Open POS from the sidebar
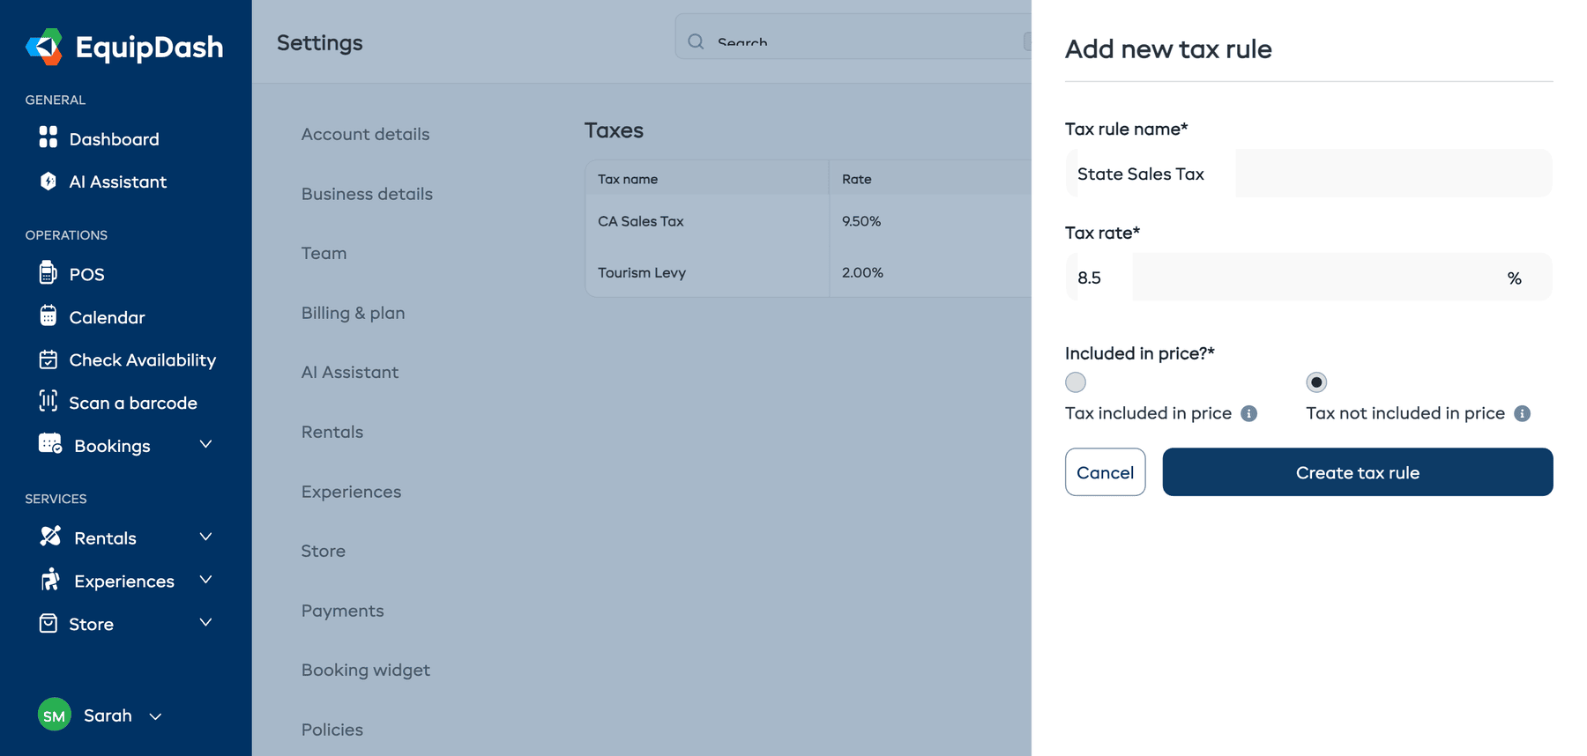This screenshot has height=756, width=1587. [x=86, y=274]
